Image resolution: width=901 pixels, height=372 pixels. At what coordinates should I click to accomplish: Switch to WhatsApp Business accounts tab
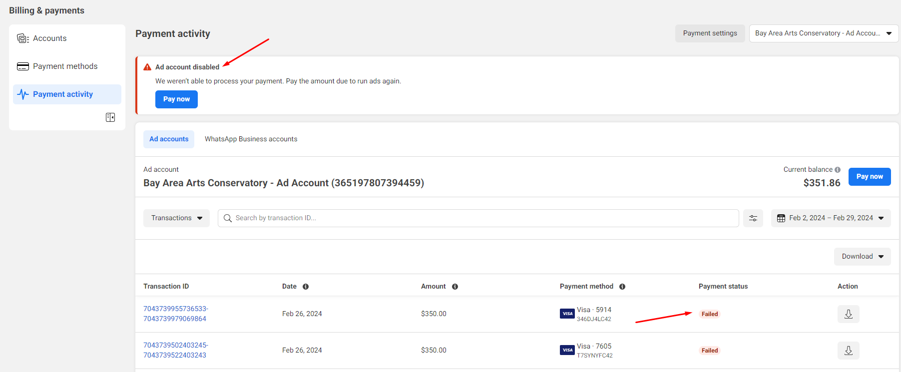[251, 139]
